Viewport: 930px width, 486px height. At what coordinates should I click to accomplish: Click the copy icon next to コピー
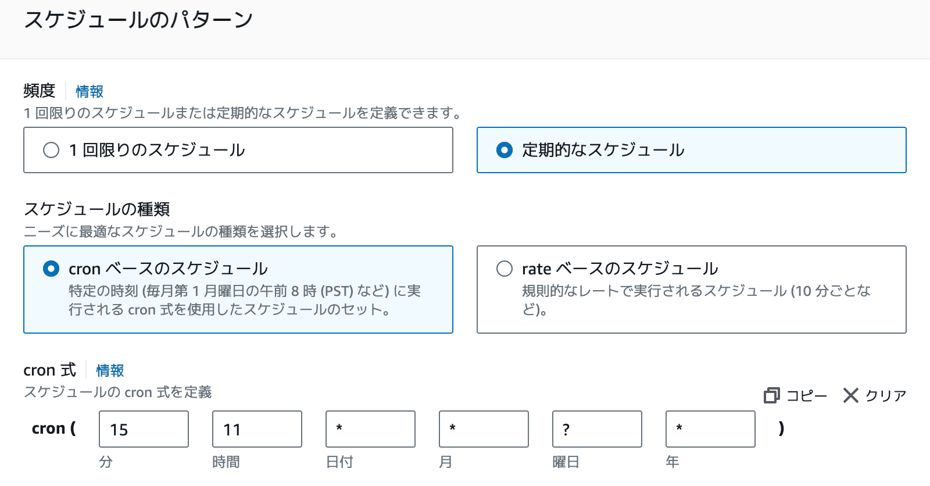(771, 396)
